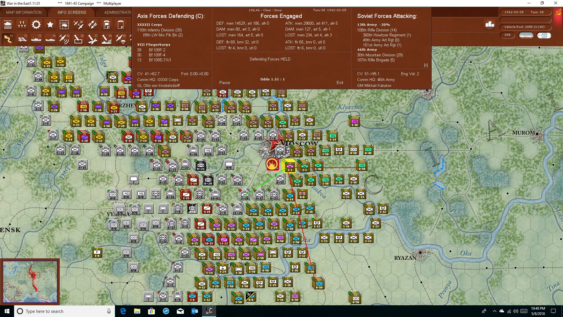Open the losses screen with crosses icon
The height and width of the screenshot is (317, 563).
[x=22, y=25]
